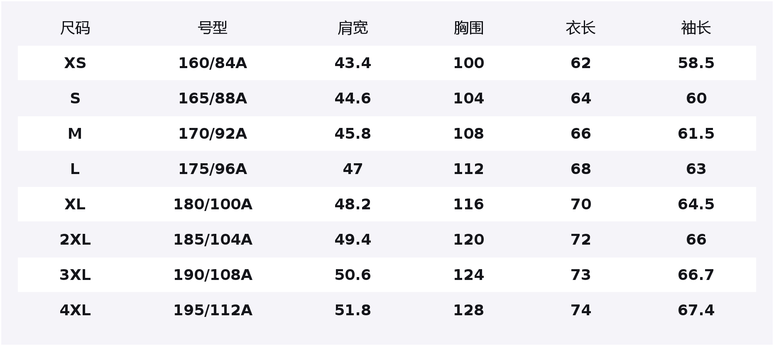774x346 pixels.
Task: Select the 衣长 column header
Action: 580,28
